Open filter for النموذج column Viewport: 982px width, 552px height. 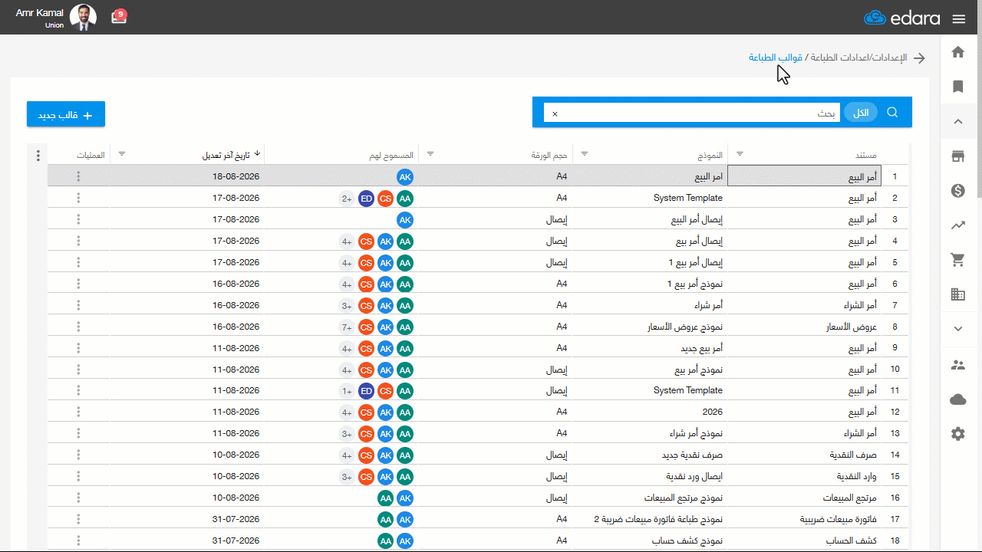(x=585, y=154)
